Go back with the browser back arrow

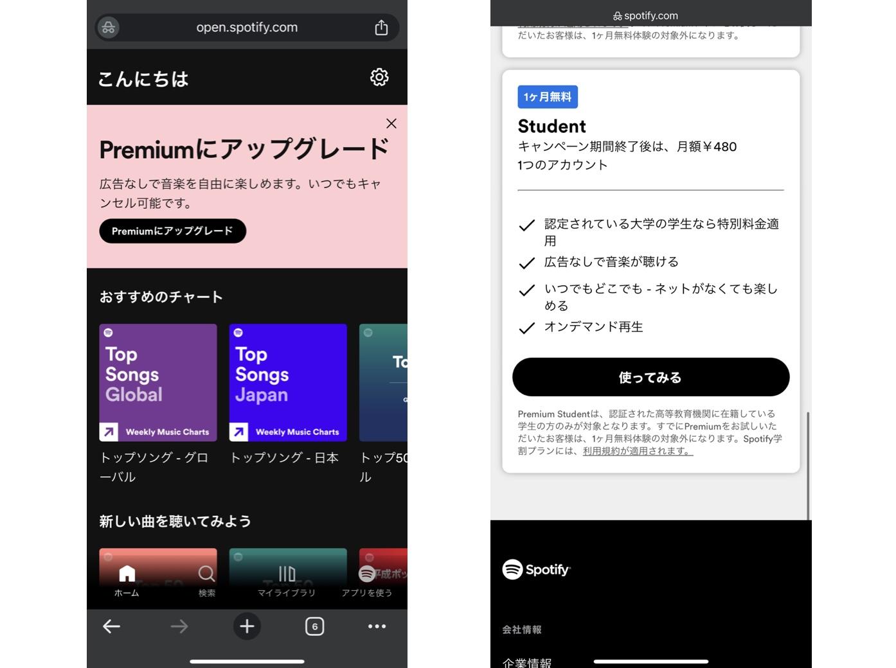click(111, 626)
